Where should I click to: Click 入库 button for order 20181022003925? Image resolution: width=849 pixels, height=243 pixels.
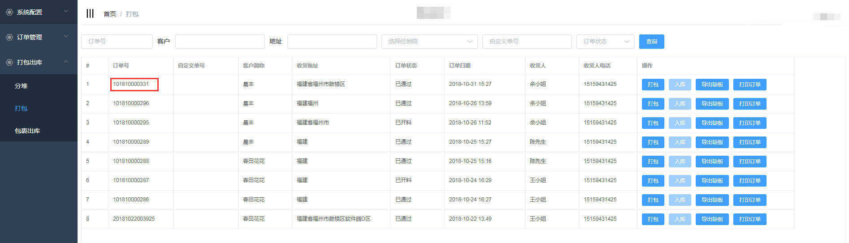pos(680,219)
